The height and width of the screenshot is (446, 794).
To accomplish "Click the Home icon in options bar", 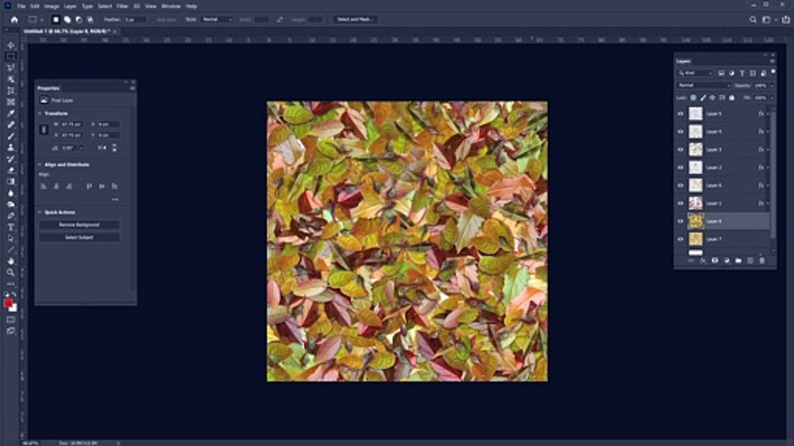I will tap(14, 20).
